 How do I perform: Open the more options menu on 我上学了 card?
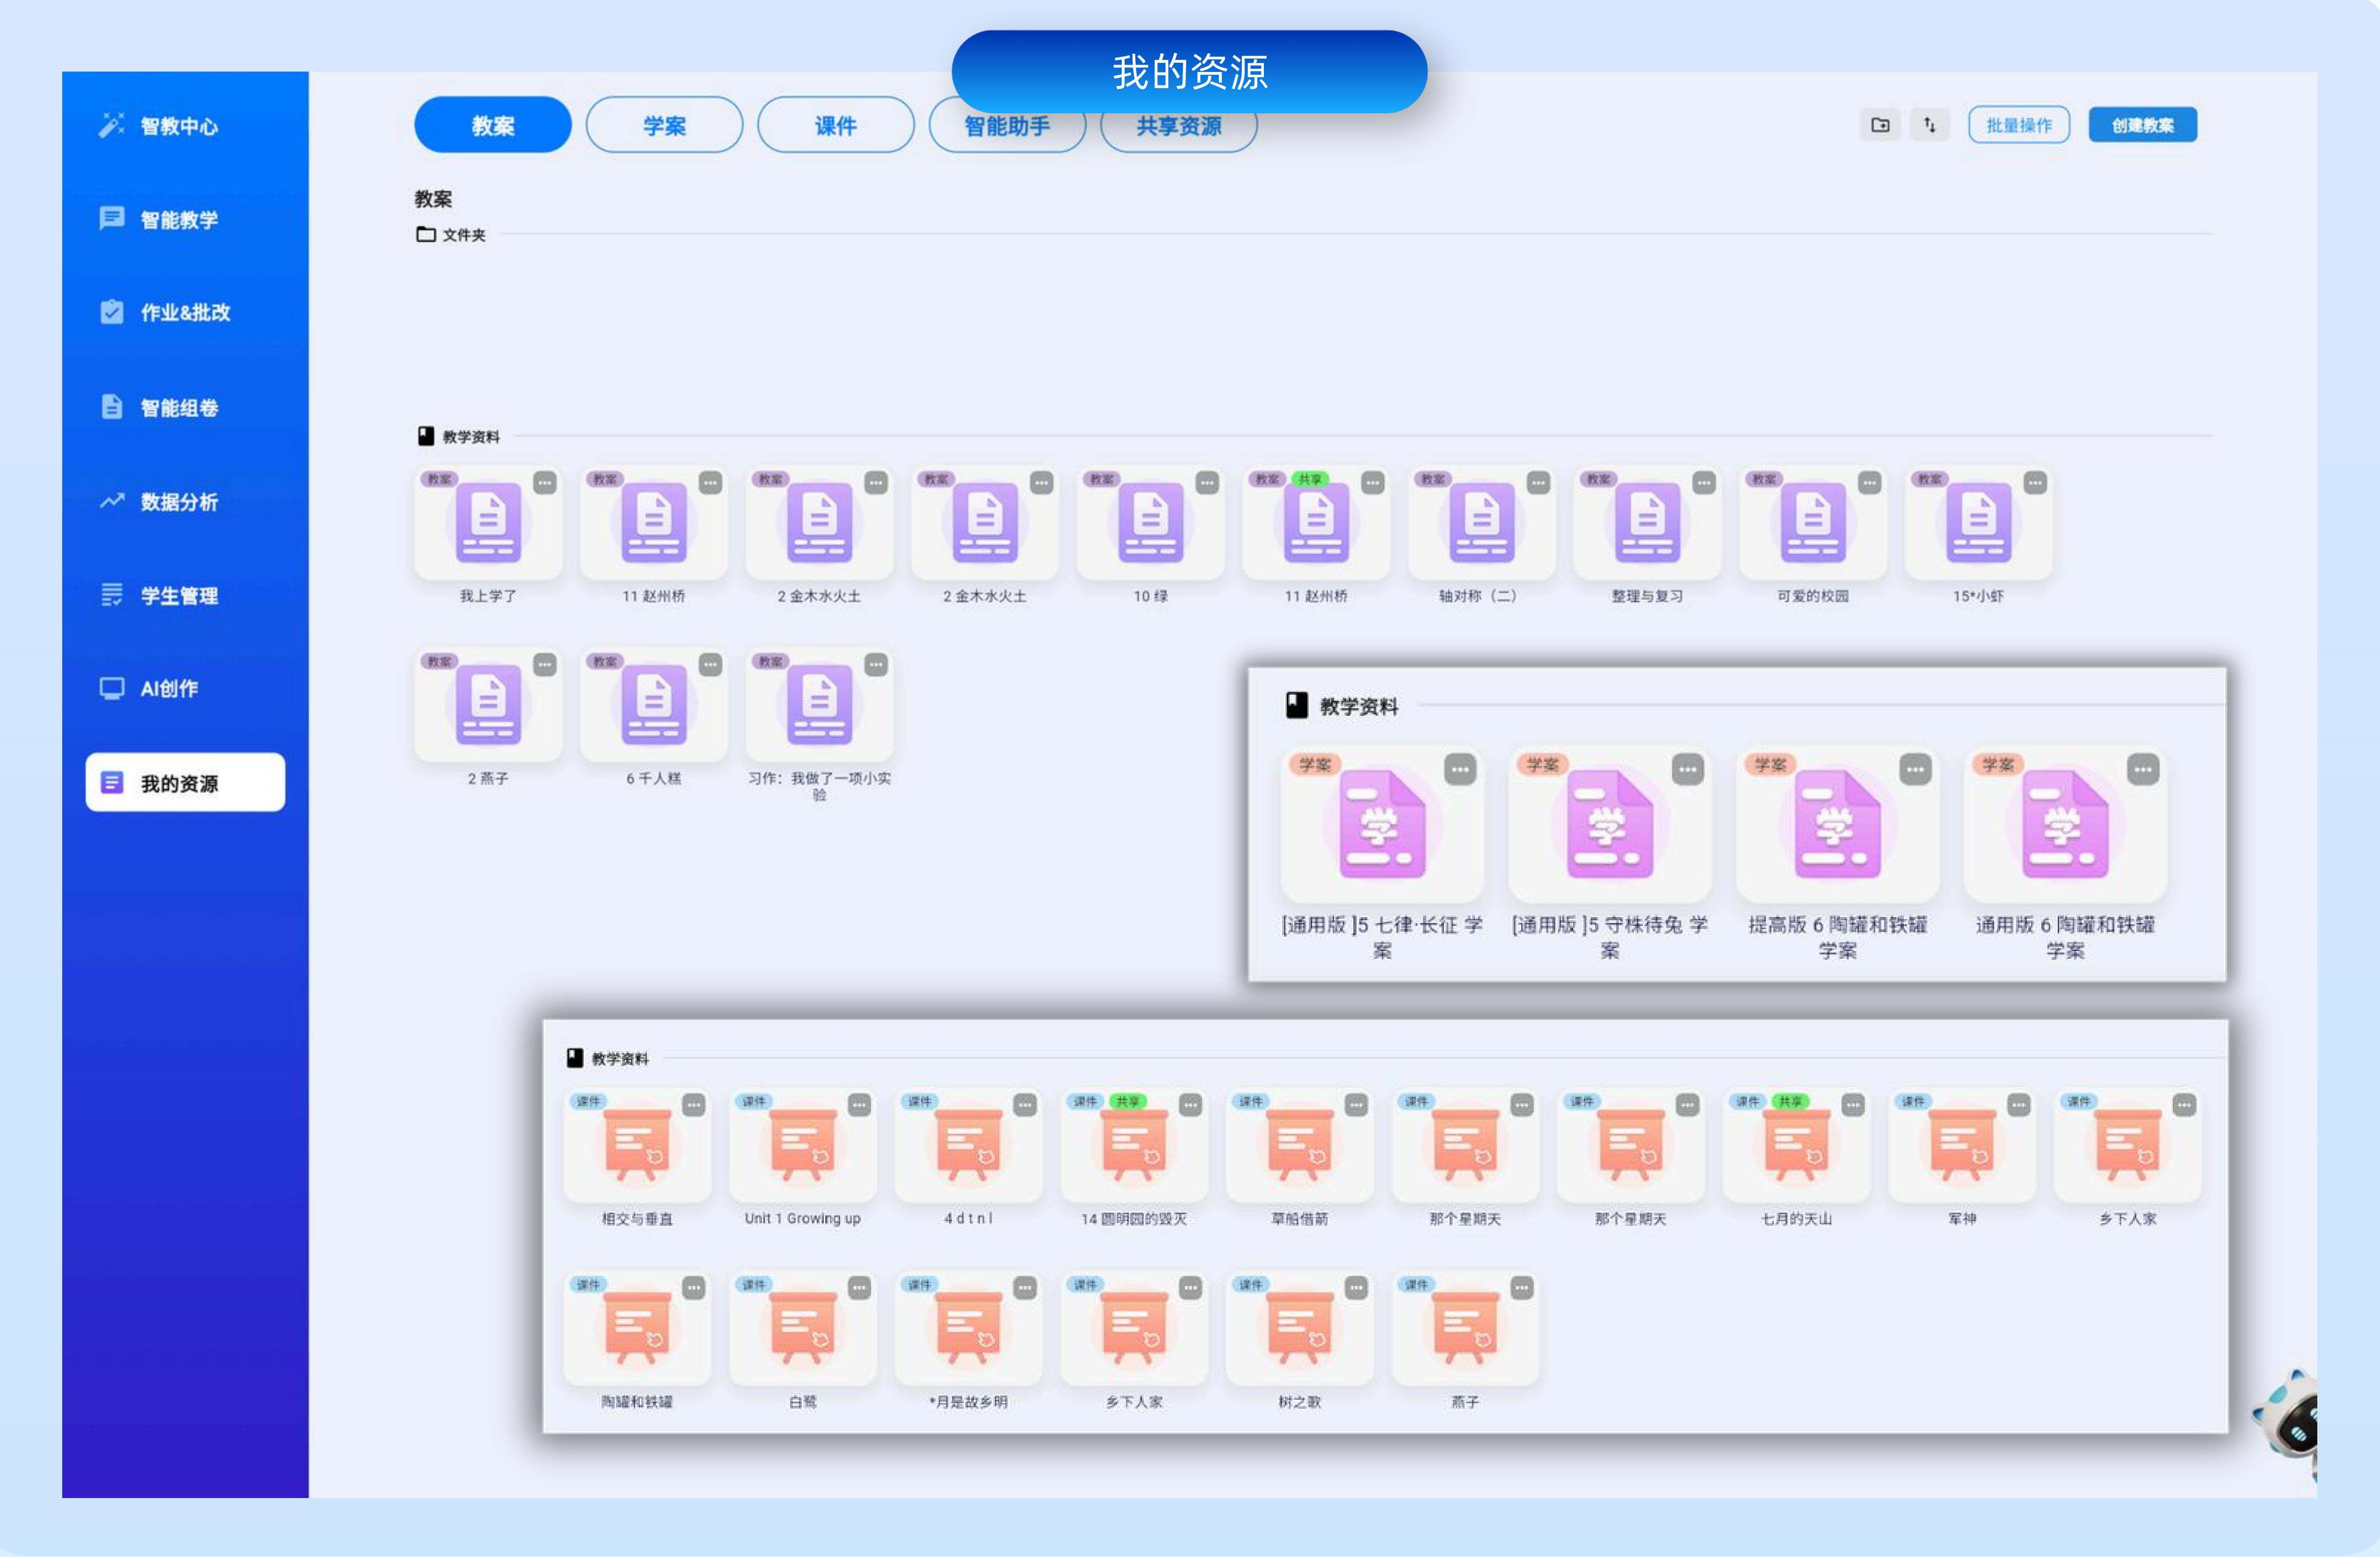coord(544,483)
